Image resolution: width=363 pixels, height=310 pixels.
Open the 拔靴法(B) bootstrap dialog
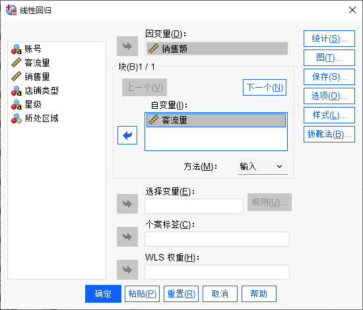329,134
